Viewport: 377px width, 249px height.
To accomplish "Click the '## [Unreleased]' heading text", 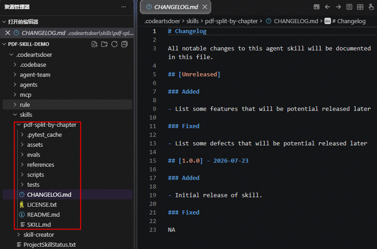I will tap(194, 75).
